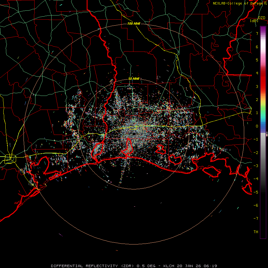Click the TH threshold label on scale
The width and height of the screenshot is (268, 268).
(256, 232)
